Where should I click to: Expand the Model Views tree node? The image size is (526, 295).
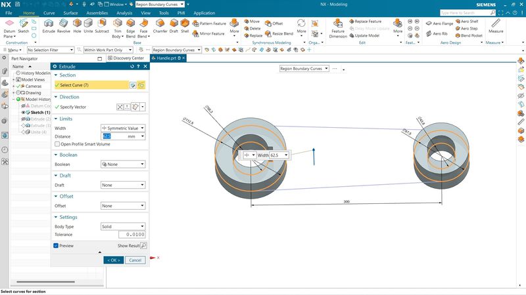(x=13, y=79)
